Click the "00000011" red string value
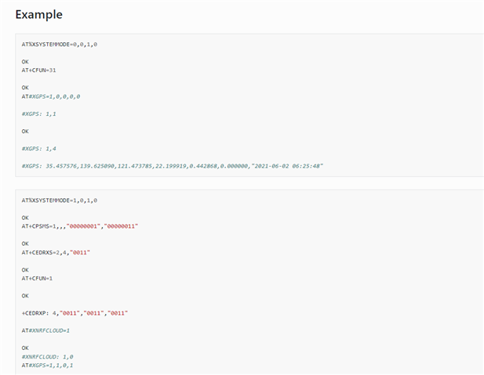The width and height of the screenshot is (484, 375). [x=121, y=226]
